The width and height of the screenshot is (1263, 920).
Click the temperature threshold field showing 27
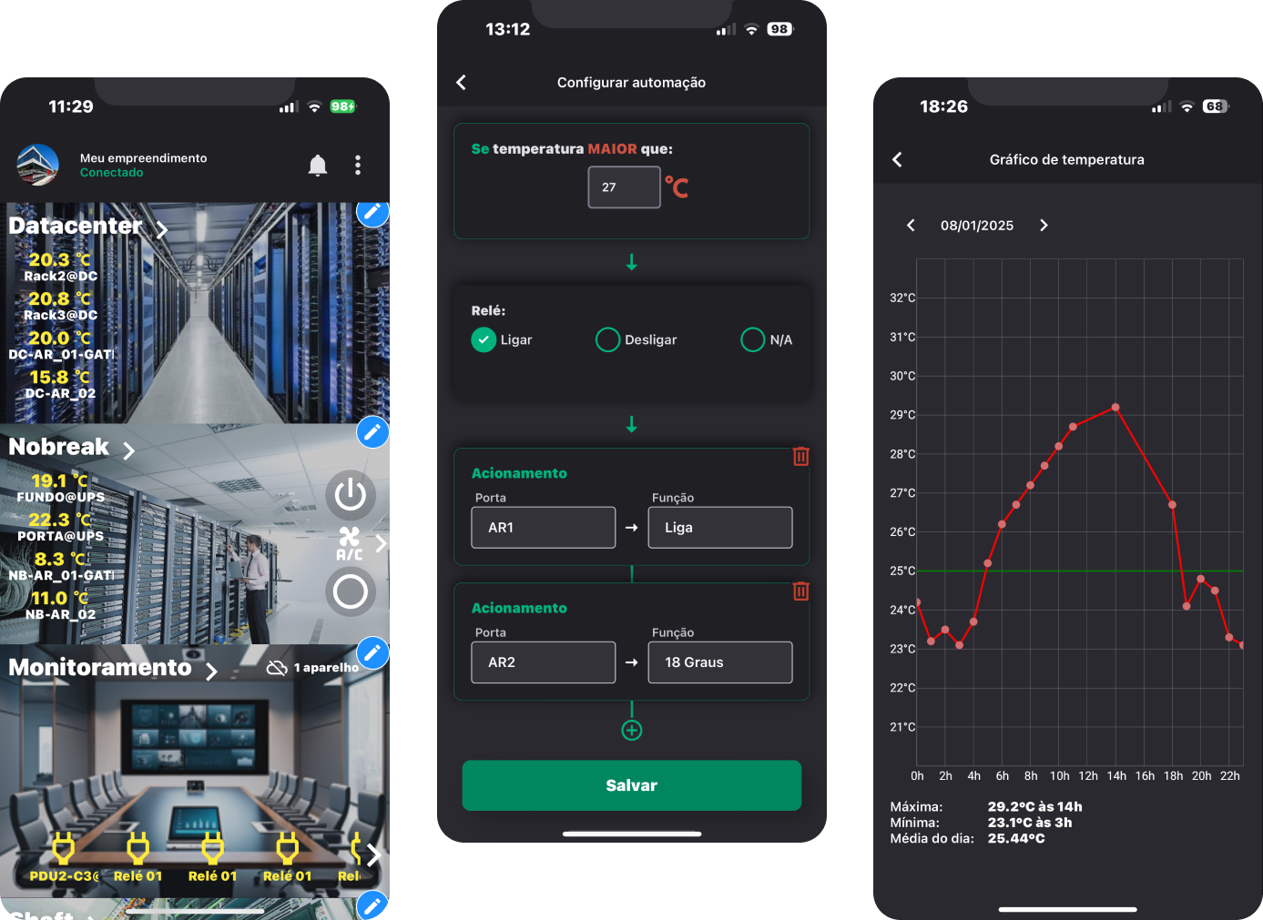pyautogui.click(x=624, y=187)
